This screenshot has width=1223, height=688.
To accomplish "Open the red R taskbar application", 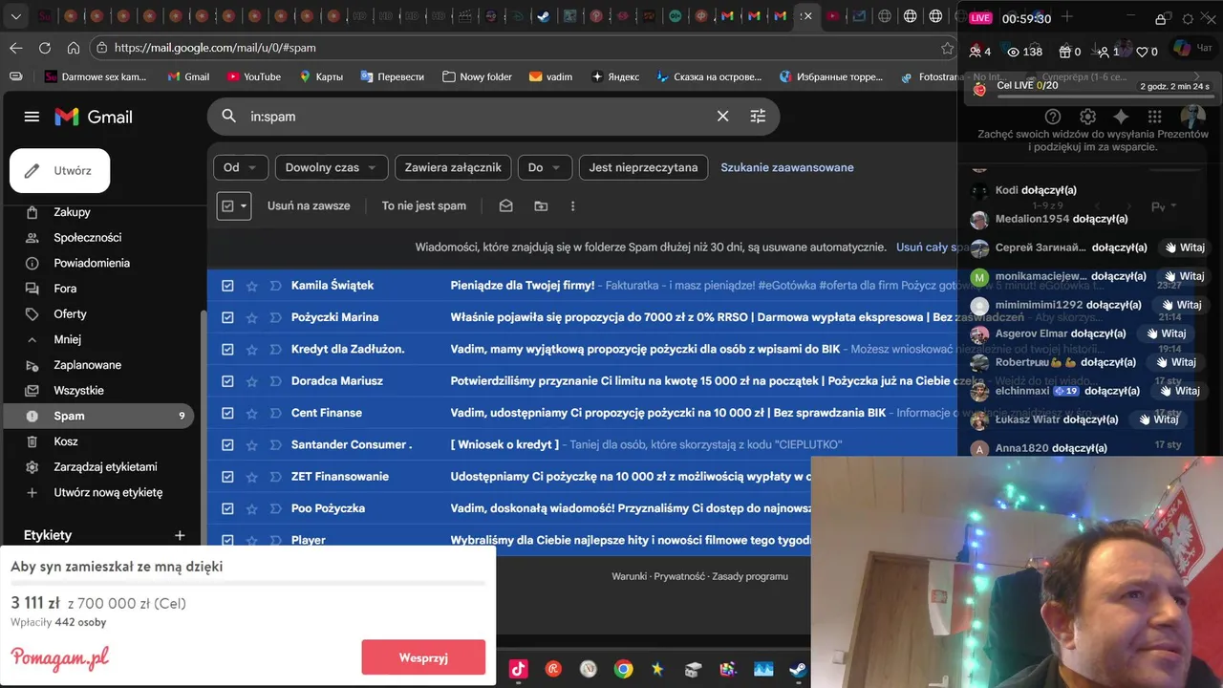I will (553, 669).
